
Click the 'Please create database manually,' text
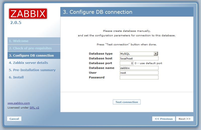[x=127, y=31]
